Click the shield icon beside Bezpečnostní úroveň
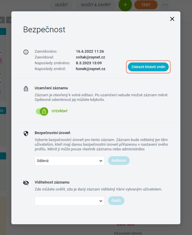192x235 pixels. [x=26, y=133]
